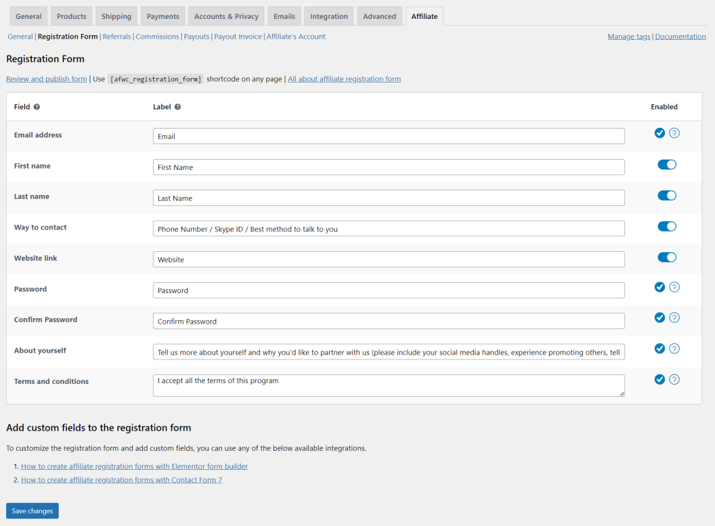This screenshot has width=715, height=526.
Task: Open the Manage tags link
Action: click(x=628, y=37)
